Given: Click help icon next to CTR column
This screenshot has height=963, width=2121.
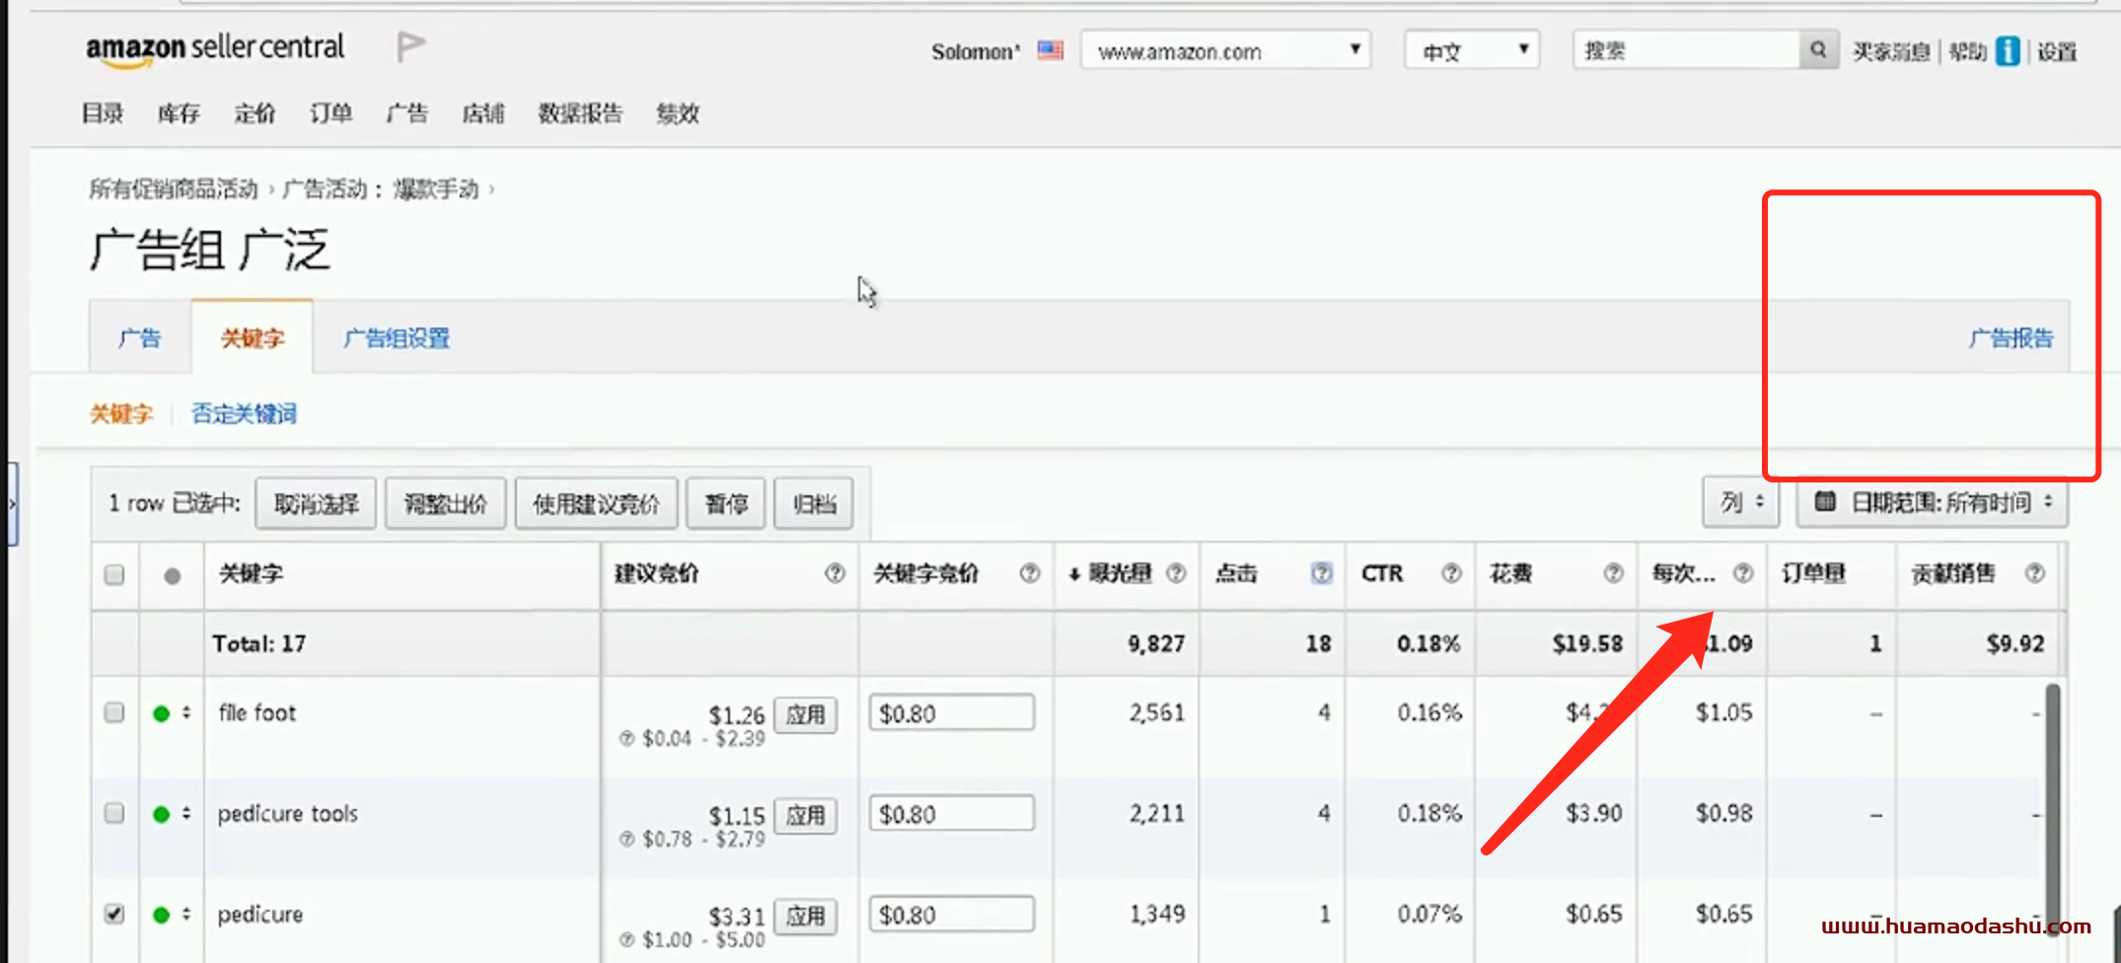Looking at the screenshot, I should [1450, 573].
